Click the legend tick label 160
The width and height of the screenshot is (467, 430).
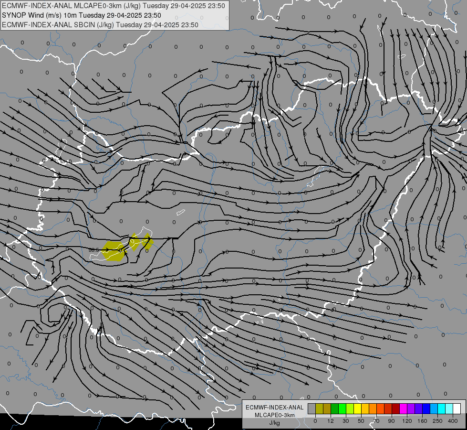422,421
